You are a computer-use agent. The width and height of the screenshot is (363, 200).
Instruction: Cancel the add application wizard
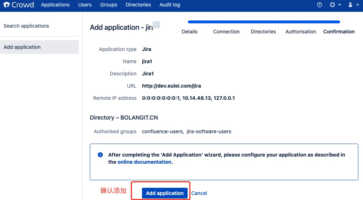click(199, 193)
